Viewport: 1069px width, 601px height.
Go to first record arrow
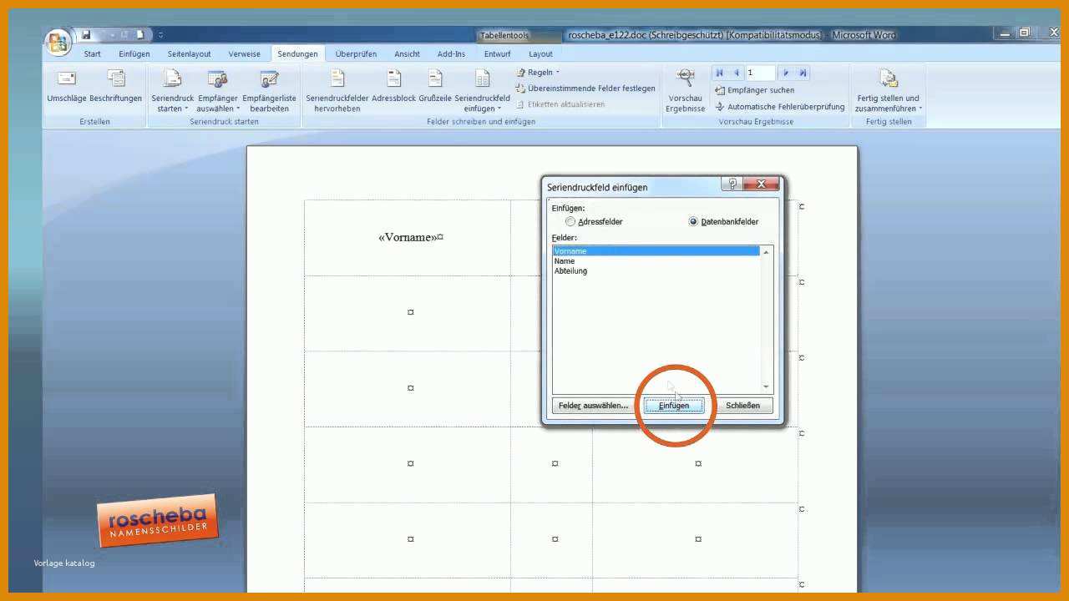[x=720, y=73]
